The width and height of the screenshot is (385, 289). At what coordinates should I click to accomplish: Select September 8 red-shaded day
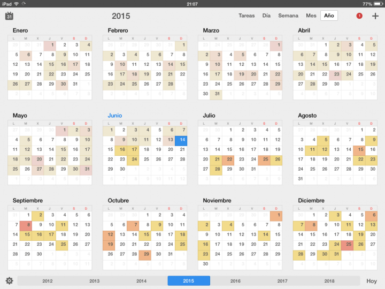[26, 226]
